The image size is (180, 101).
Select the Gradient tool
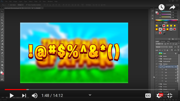[x=2, y=44]
